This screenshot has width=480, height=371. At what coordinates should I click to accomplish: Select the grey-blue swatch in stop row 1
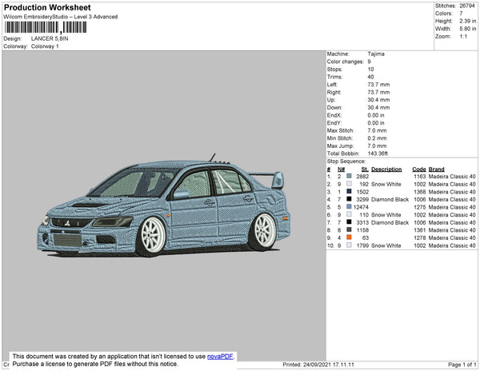(x=349, y=176)
